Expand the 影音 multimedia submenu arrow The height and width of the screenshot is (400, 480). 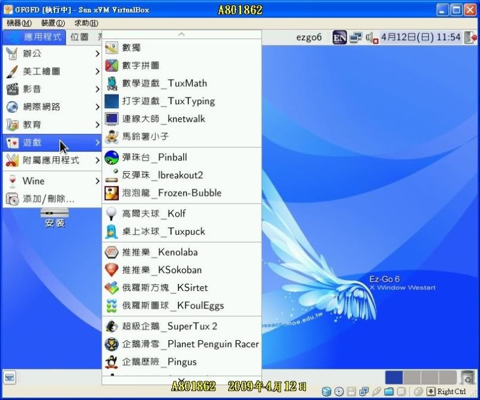97,89
